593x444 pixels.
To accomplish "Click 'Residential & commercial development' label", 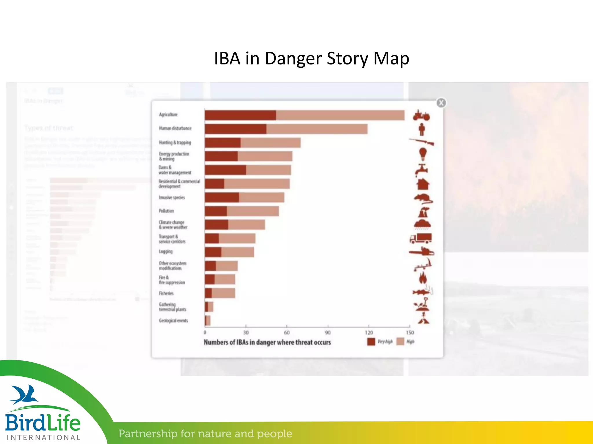I will coord(179,184).
